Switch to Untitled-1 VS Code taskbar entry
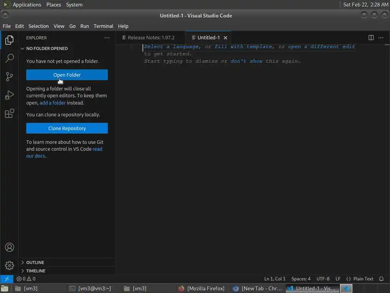390x293 pixels. (x=312, y=288)
